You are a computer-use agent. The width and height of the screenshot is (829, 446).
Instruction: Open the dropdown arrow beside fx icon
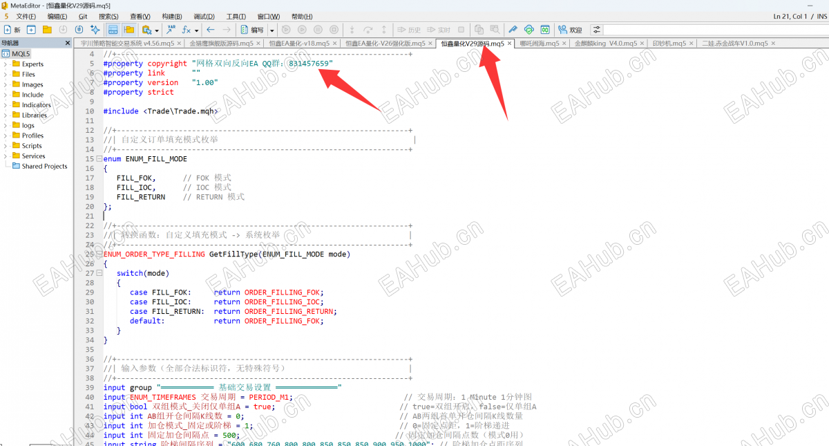tap(197, 30)
